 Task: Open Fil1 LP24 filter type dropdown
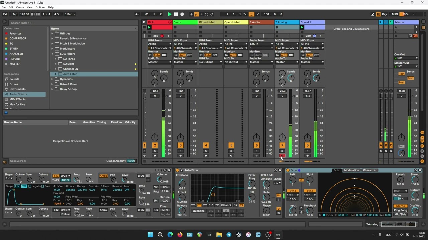point(65,176)
